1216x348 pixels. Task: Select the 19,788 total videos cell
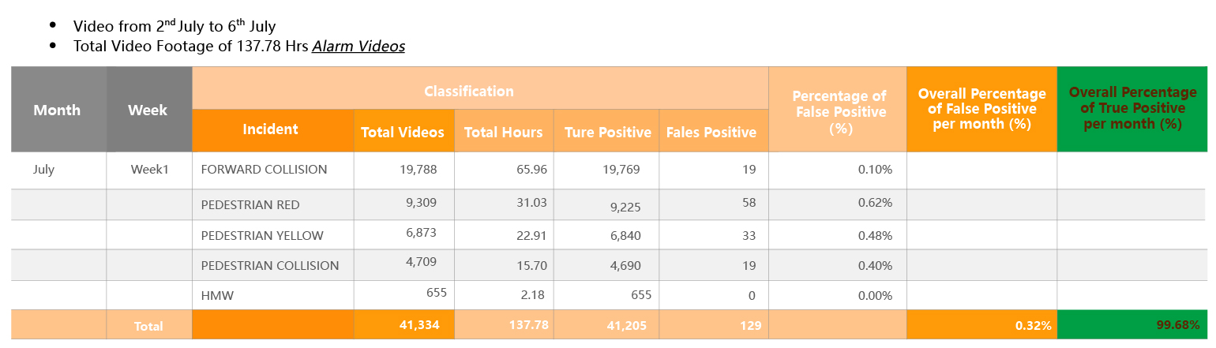[418, 169]
